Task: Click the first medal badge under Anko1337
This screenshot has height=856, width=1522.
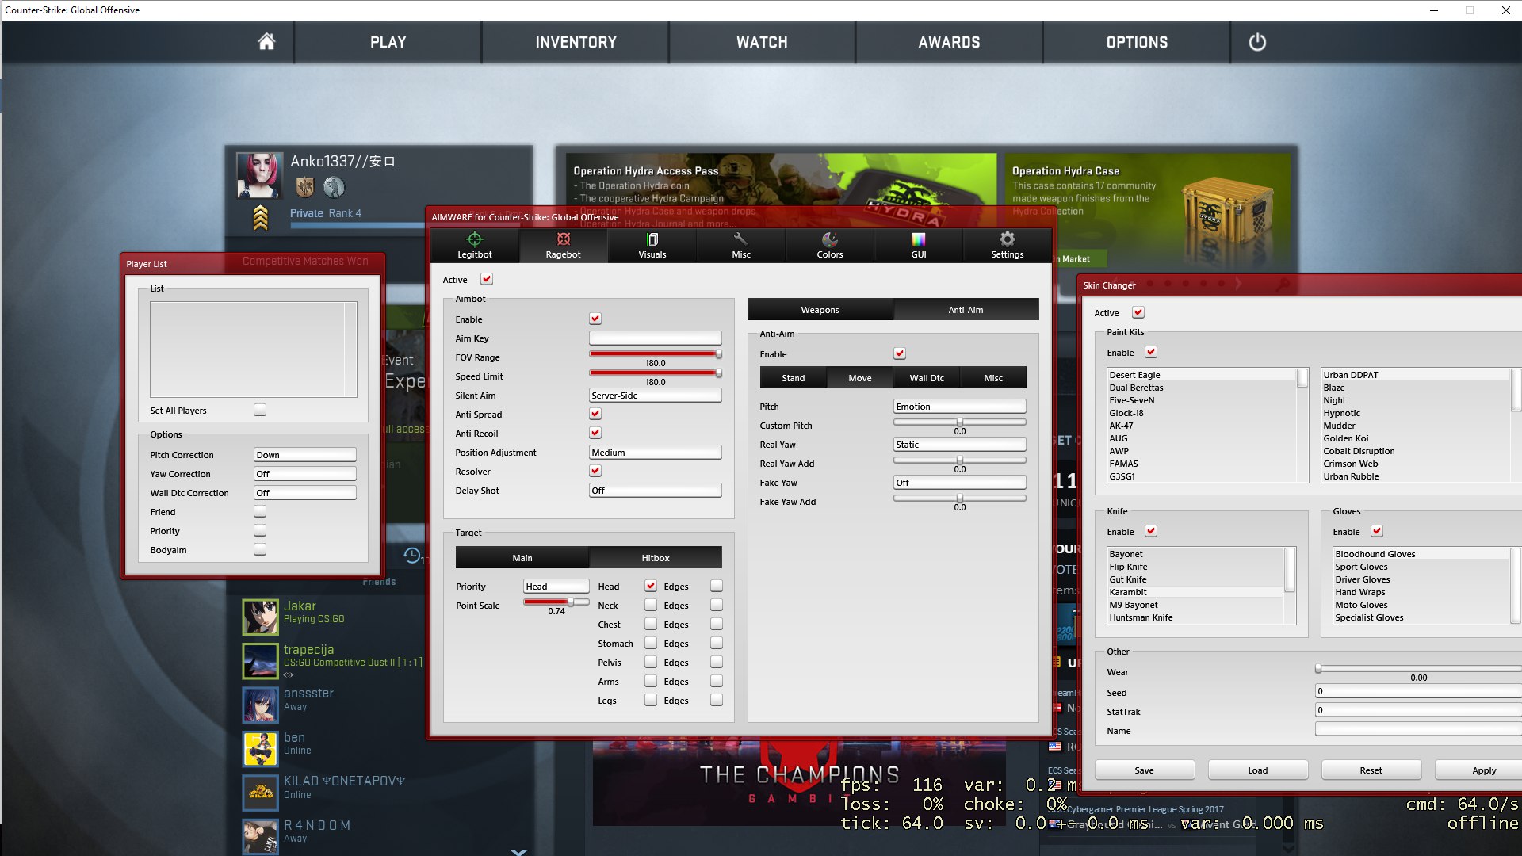Action: click(305, 187)
